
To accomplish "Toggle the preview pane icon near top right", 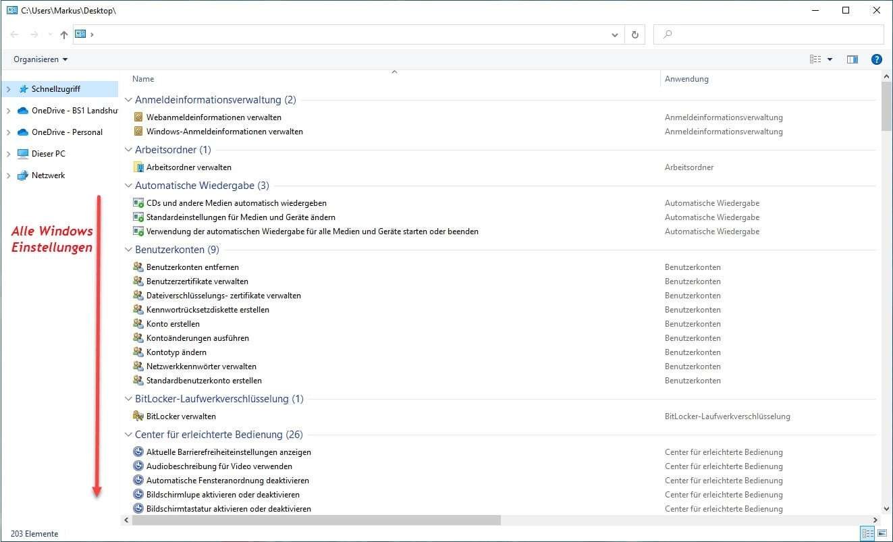I will [x=852, y=59].
